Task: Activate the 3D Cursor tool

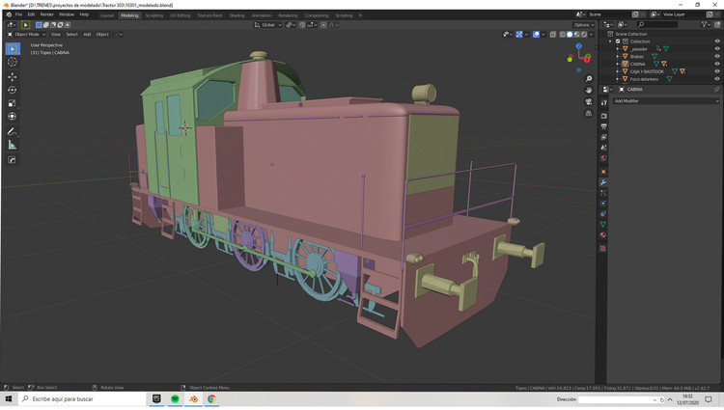Action: (x=13, y=62)
